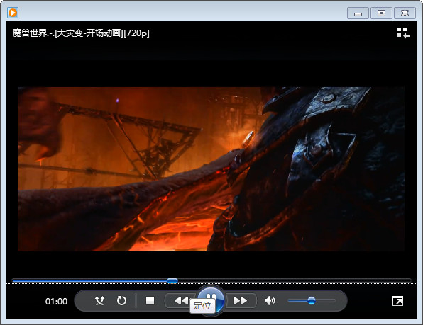This screenshot has height=325, width=423.
Task: Click the volume slider handle
Action: coord(312,300)
